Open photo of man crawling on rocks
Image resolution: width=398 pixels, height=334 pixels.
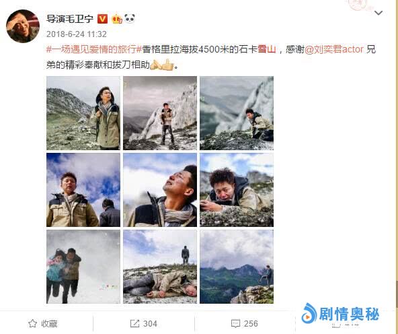[237, 190]
